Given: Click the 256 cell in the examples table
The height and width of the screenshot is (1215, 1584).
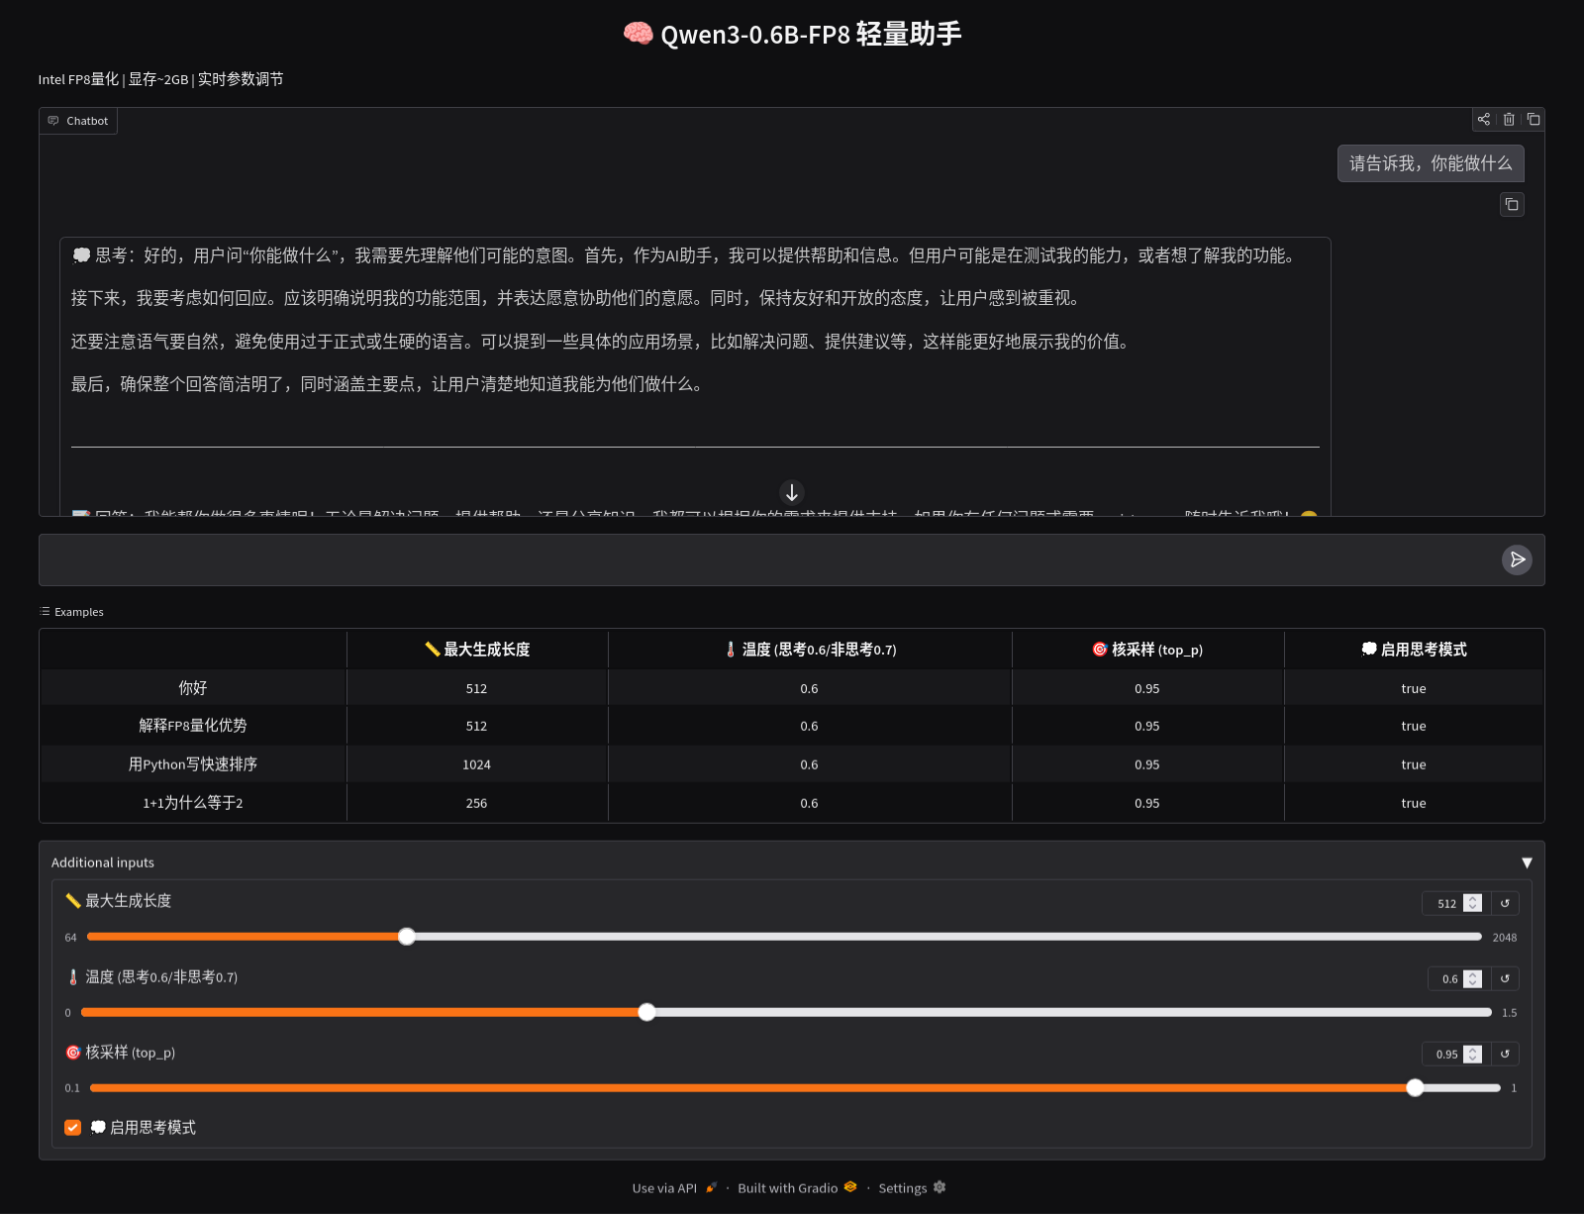Looking at the screenshot, I should [x=476, y=803].
